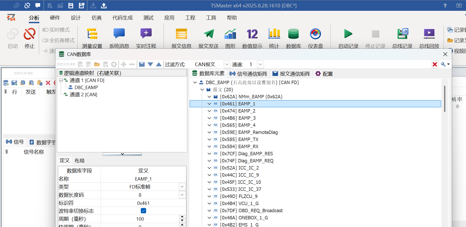The width and height of the screenshot is (466, 227).
Task: Click the red 停止 icon in the ribbon
Action: pos(30,34)
